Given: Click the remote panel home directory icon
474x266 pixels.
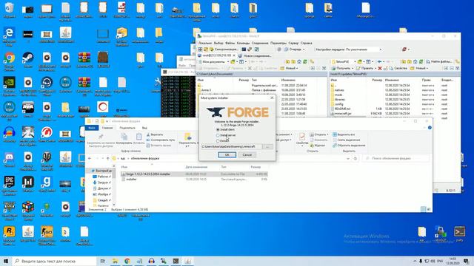Looking at the screenshot, I should click(x=415, y=61).
